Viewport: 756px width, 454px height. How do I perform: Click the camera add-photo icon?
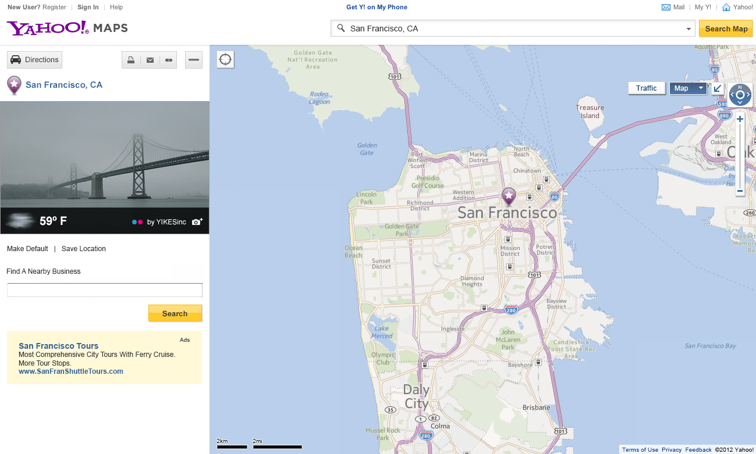[197, 221]
